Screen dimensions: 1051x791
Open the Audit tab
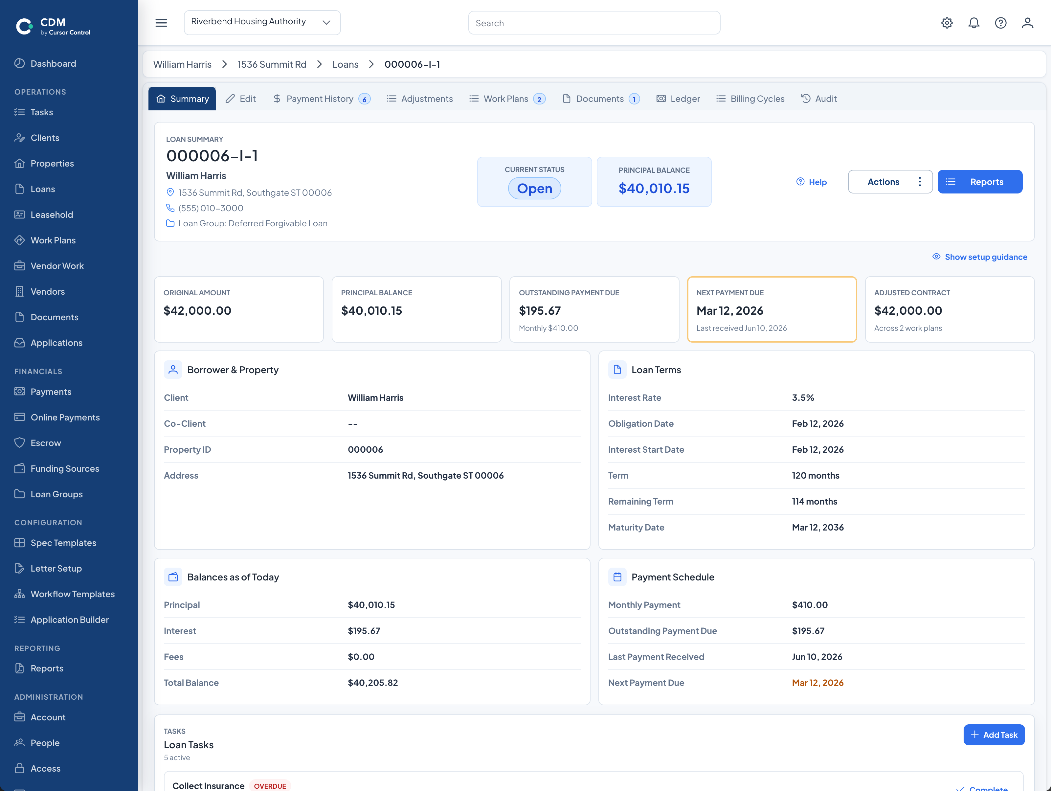[x=819, y=98]
